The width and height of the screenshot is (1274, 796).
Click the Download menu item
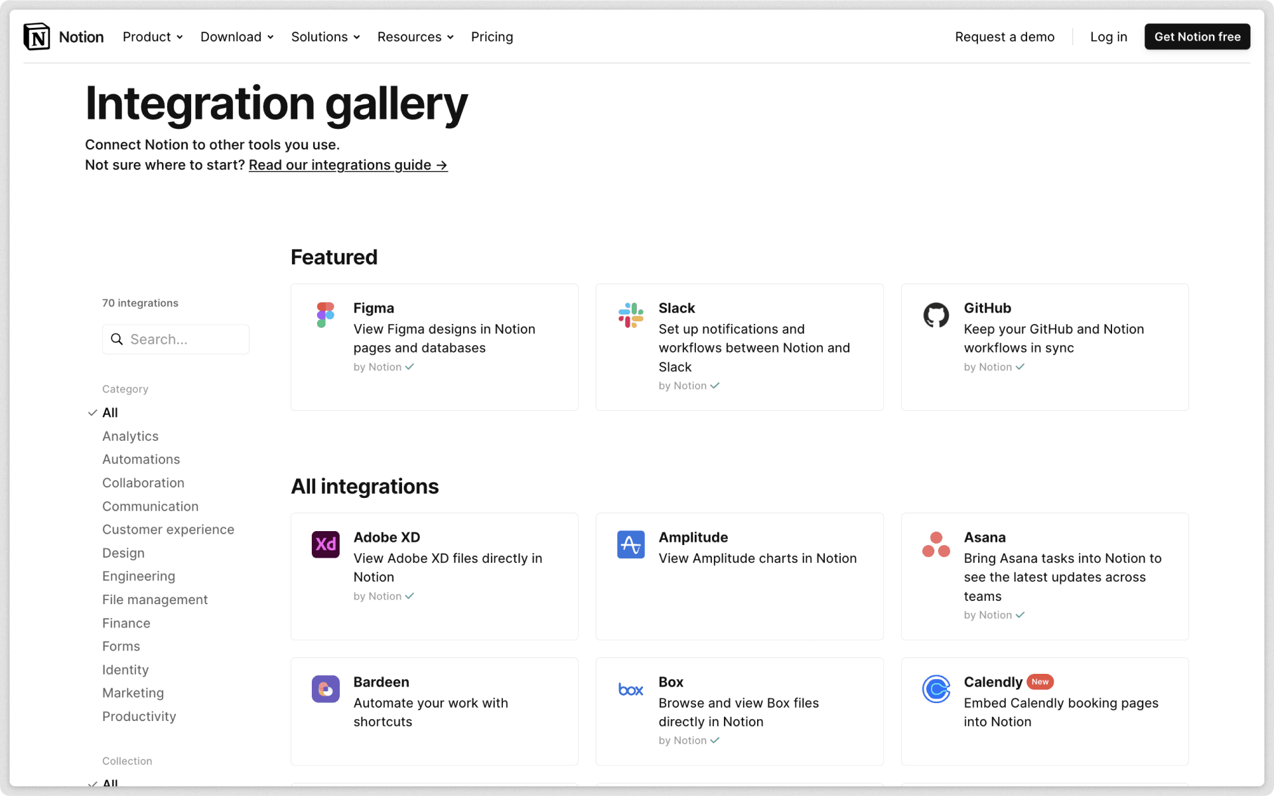tap(236, 37)
